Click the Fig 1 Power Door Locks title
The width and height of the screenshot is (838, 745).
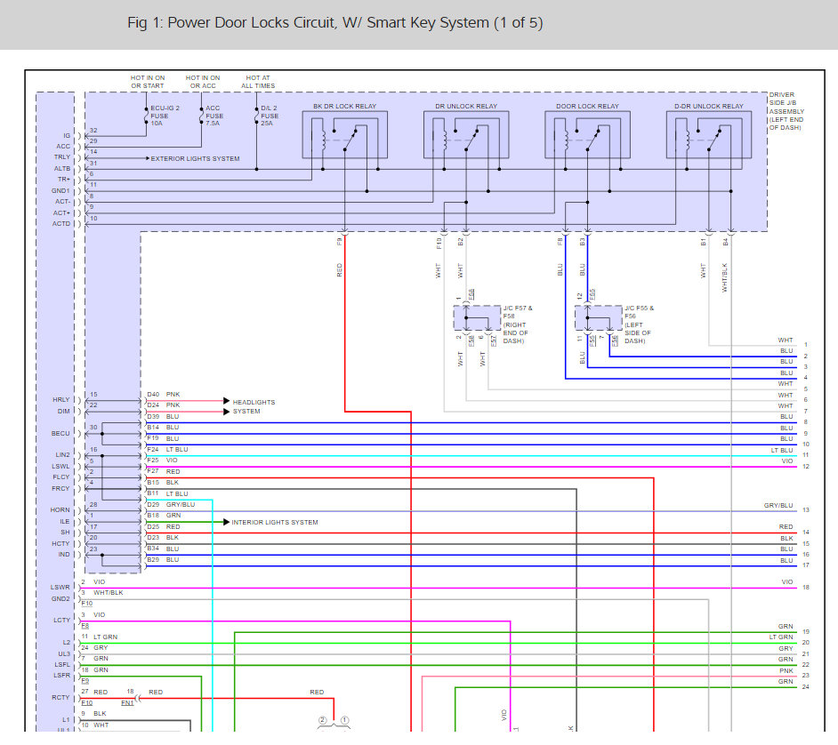pyautogui.click(x=334, y=23)
